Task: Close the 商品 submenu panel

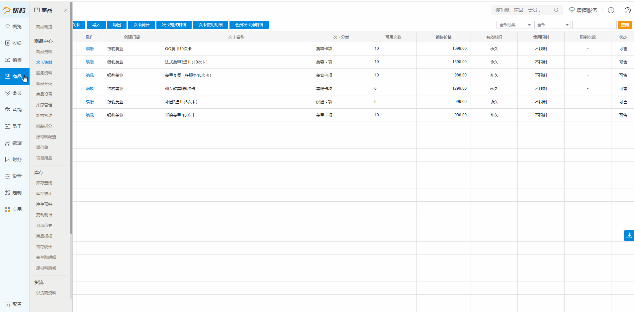Action: (66, 10)
